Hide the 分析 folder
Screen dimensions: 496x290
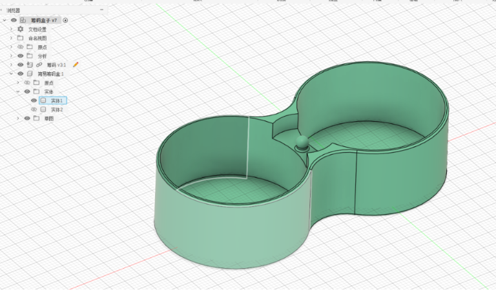coord(20,56)
